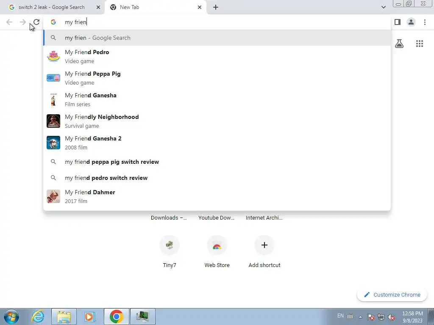Show hidden tray icons arrow
The width and height of the screenshot is (434, 325).
click(360, 317)
